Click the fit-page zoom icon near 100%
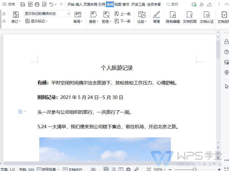 (x=149, y=169)
